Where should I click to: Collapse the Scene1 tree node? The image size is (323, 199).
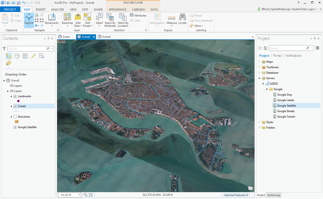click(x=4, y=81)
